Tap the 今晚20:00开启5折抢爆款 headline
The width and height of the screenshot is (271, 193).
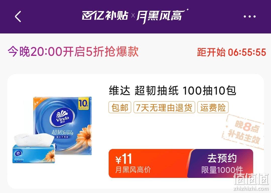pyautogui.click(x=73, y=52)
